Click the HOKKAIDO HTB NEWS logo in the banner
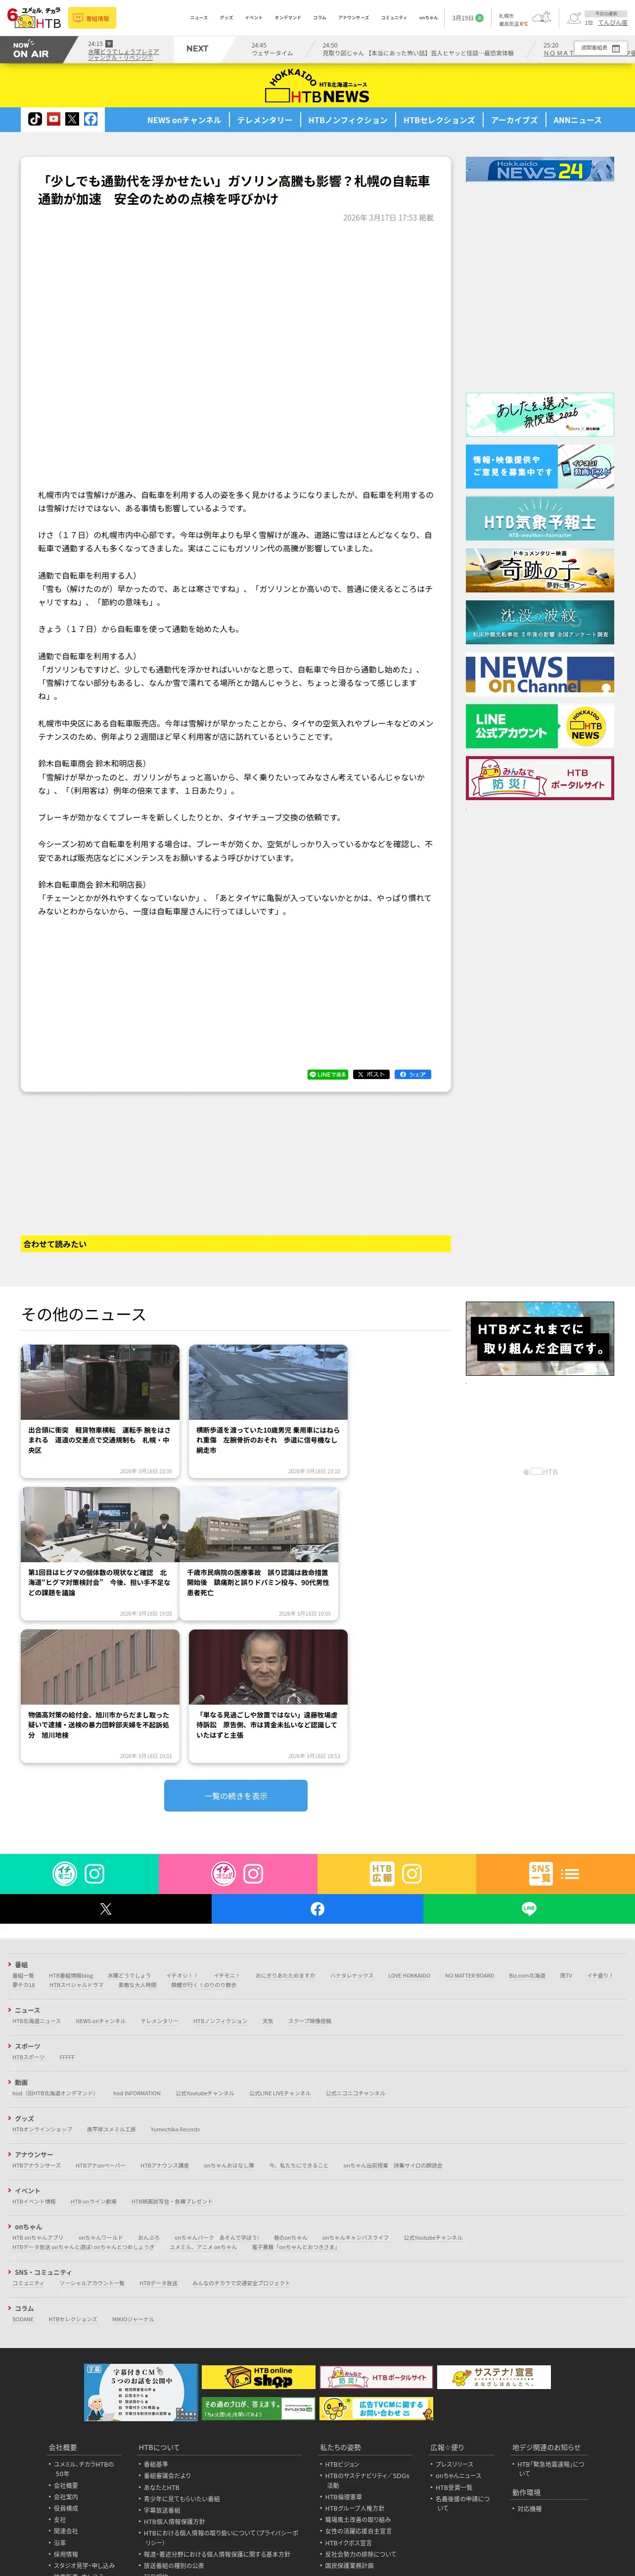The height and width of the screenshot is (2576, 635). point(317,87)
